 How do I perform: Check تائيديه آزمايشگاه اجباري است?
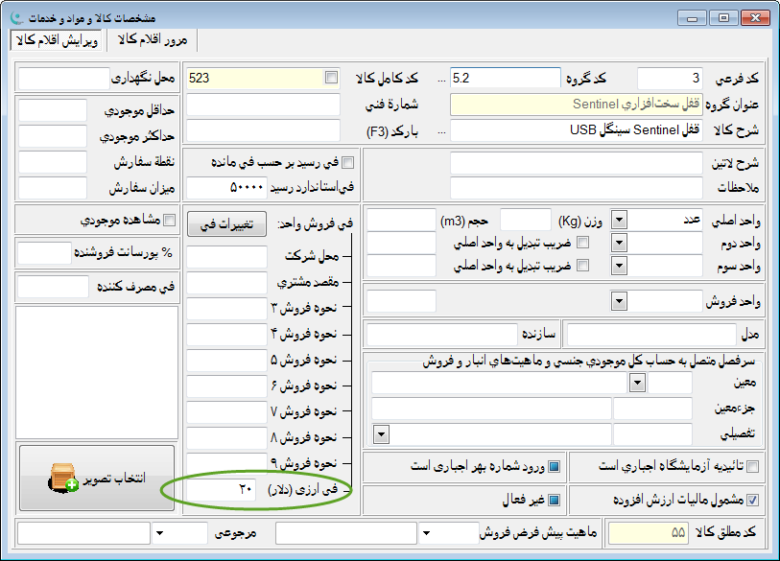(753, 467)
